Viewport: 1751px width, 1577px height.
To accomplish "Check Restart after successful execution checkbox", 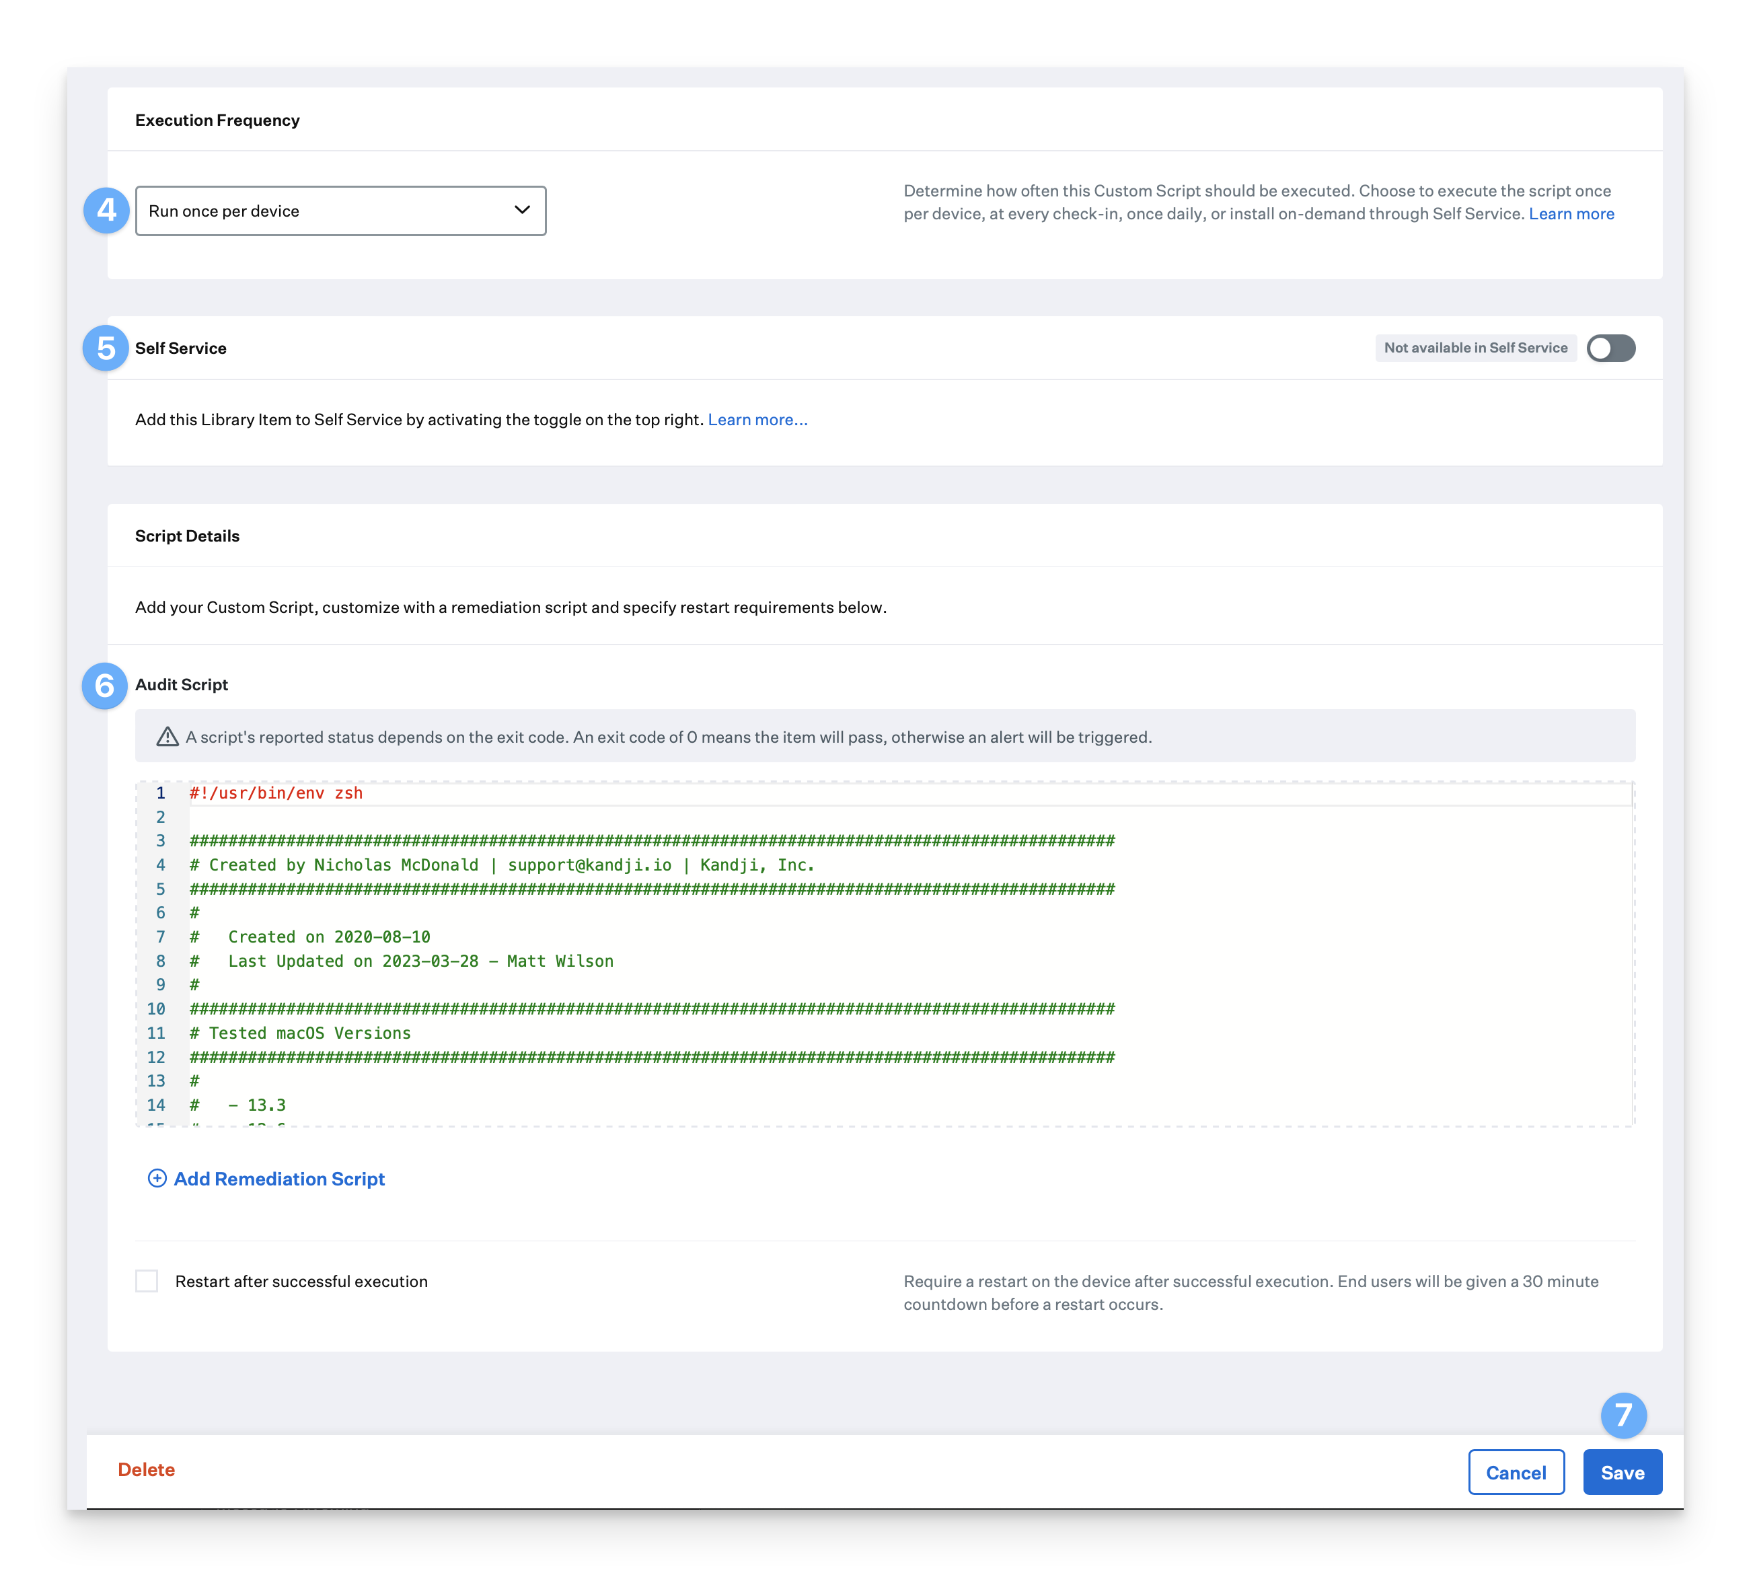I will point(147,1281).
